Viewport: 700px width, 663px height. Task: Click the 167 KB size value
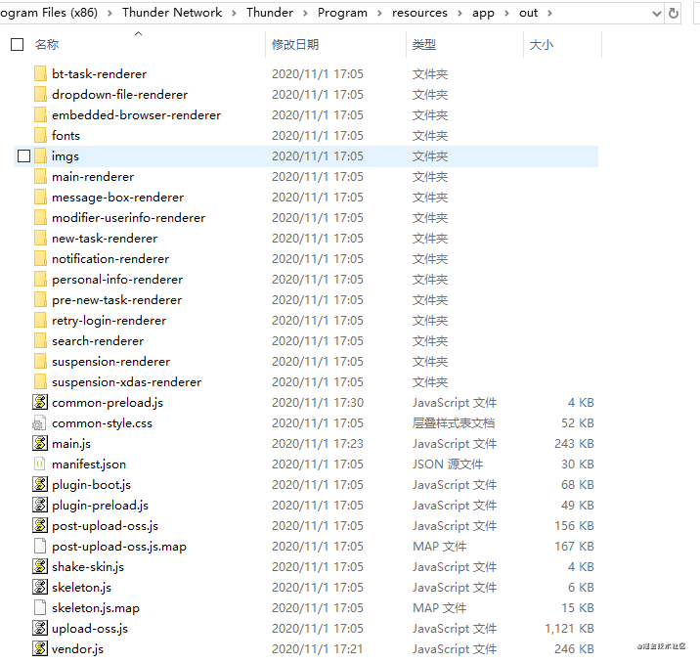coord(574,546)
